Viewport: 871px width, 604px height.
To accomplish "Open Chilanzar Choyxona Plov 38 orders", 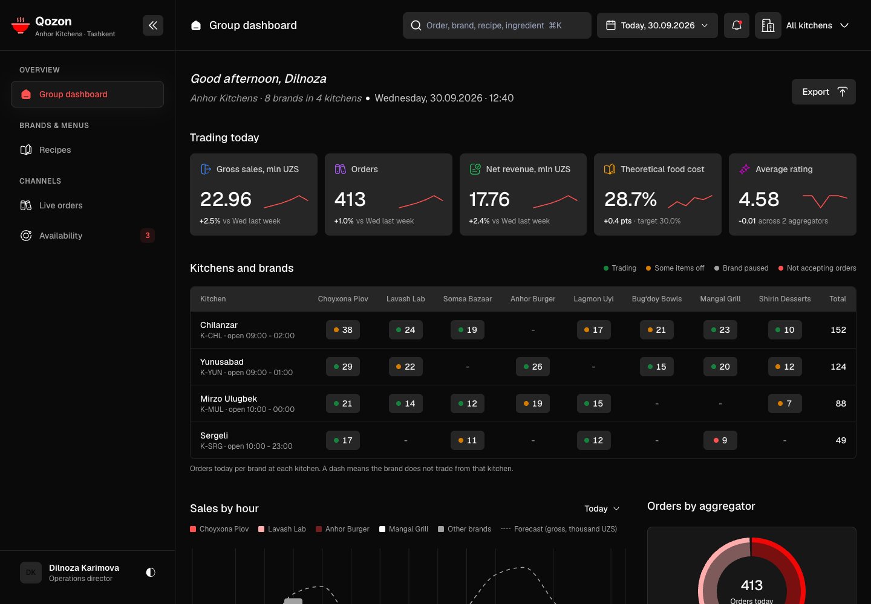I will pyautogui.click(x=343, y=330).
